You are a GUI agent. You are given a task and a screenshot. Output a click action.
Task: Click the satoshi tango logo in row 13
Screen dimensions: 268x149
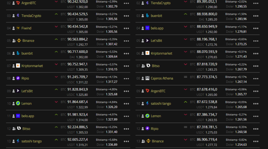[18, 141]
